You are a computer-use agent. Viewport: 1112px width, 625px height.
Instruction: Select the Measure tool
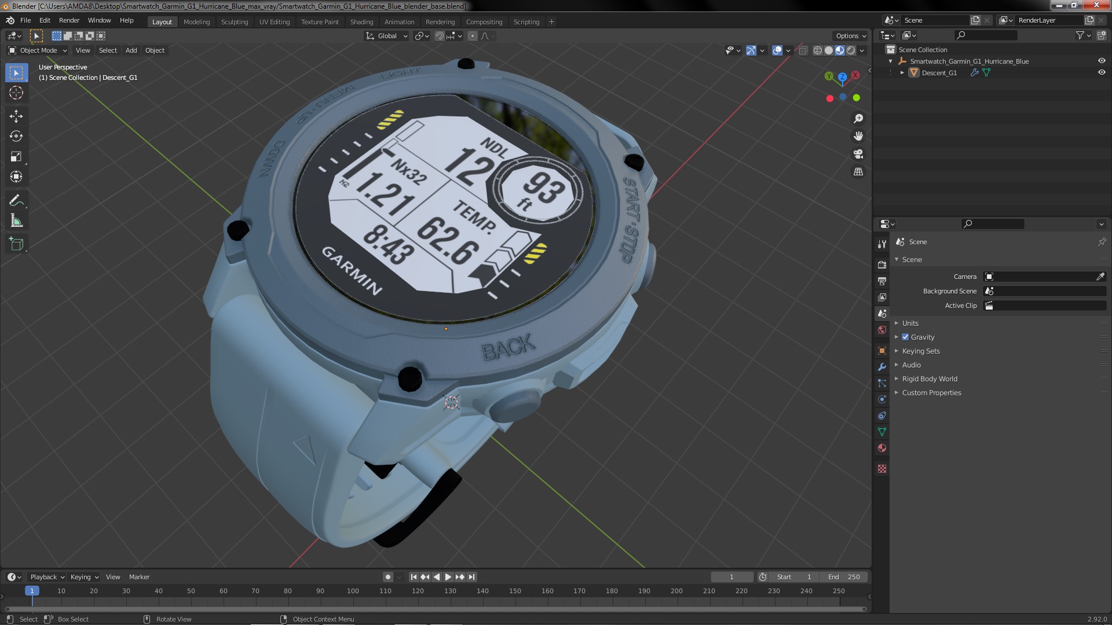16,221
